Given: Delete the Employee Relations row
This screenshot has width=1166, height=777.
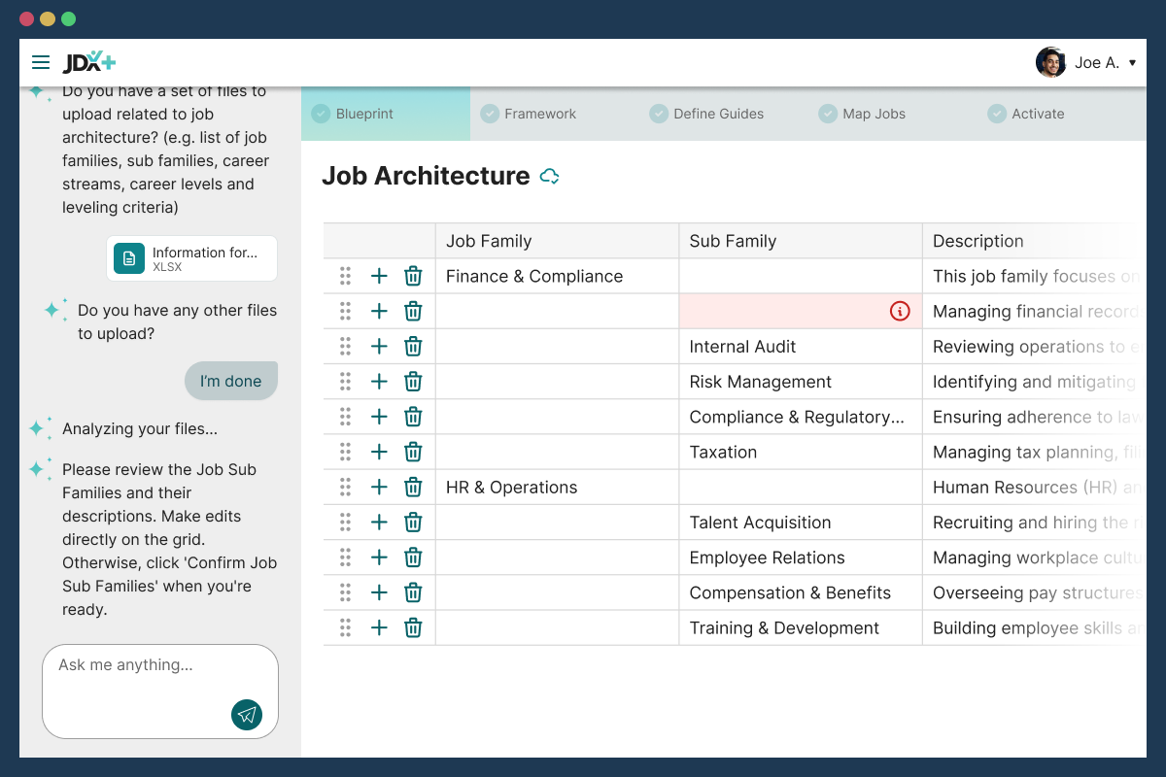Looking at the screenshot, I should point(413,557).
